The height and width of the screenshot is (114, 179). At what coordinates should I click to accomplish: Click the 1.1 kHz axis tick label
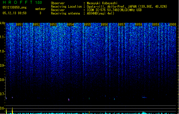[x=2, y=37]
